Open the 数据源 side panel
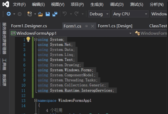168x114 pixels. 4,80
